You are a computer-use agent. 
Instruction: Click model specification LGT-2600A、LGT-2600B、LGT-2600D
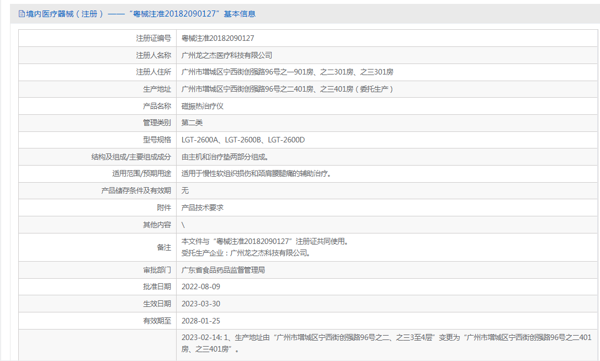[x=243, y=140]
